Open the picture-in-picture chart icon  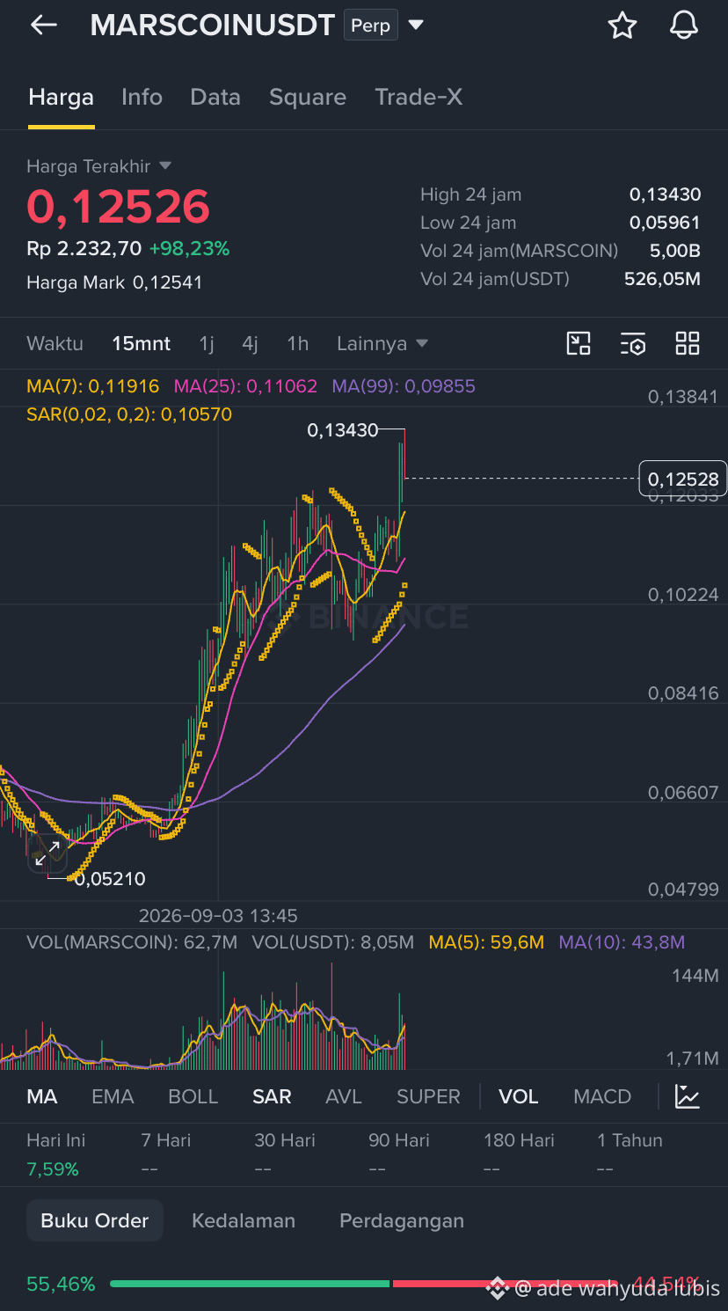[x=579, y=343]
